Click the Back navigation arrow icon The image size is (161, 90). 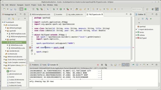tap(112, 9)
